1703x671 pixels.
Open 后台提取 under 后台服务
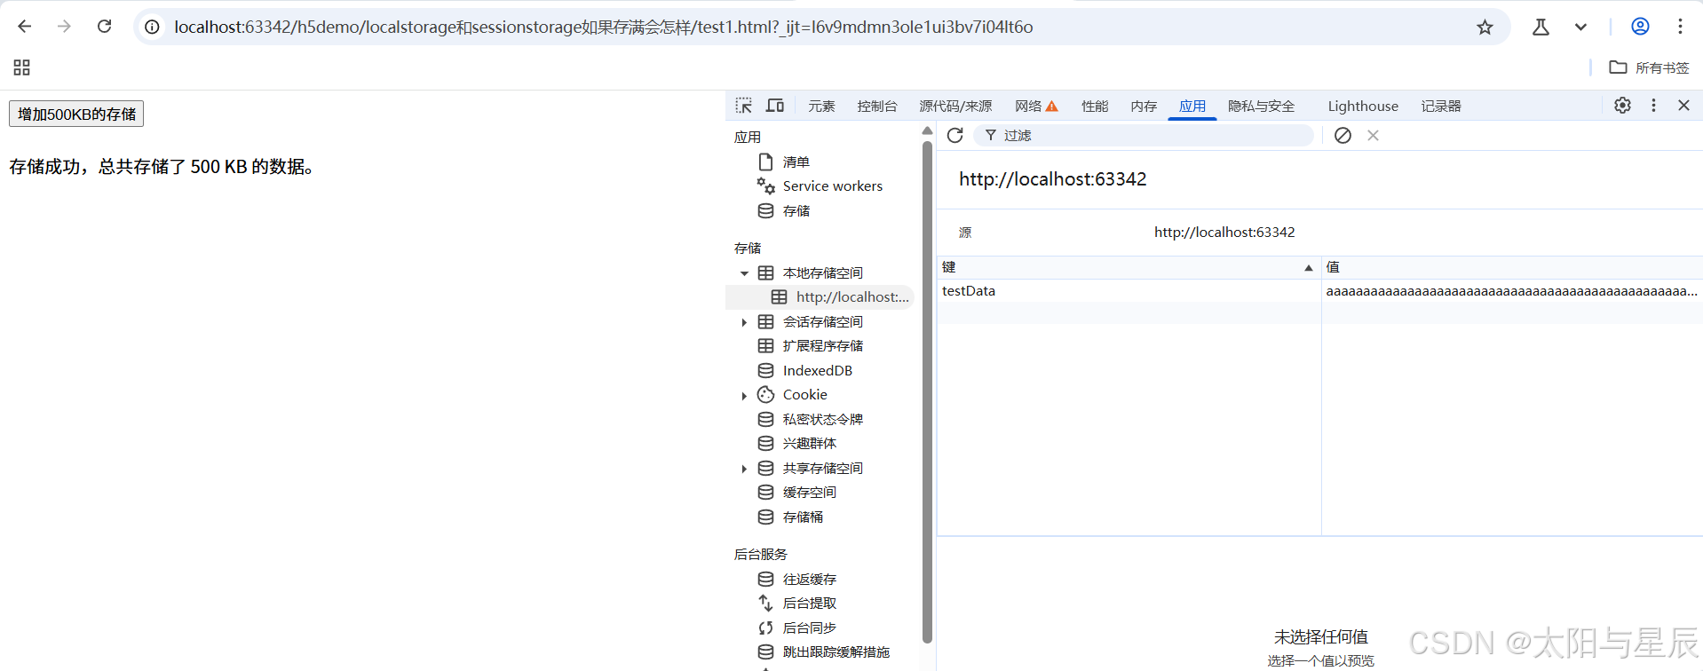pyautogui.click(x=809, y=604)
